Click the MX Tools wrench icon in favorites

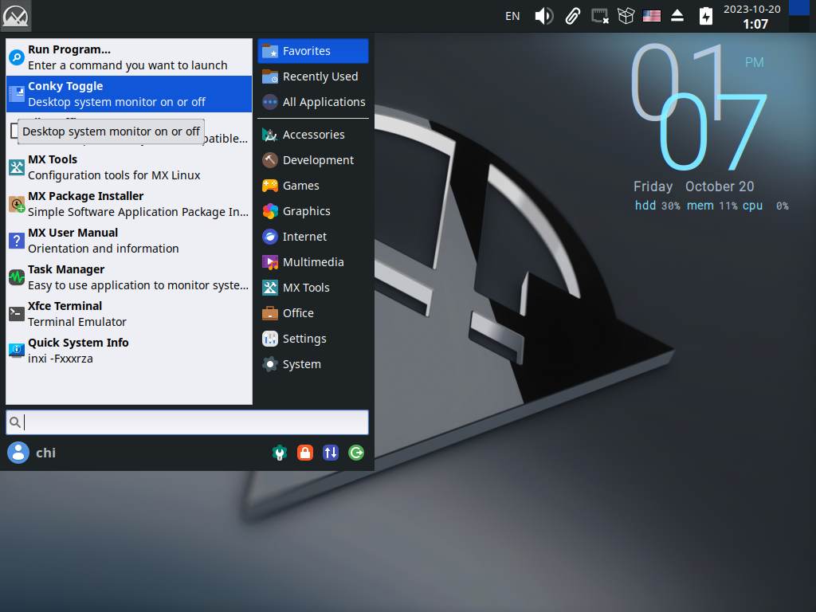click(17, 167)
